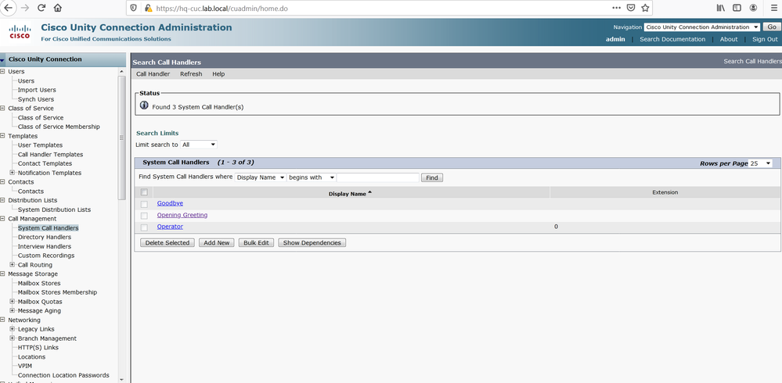Open Interview Handlers tree item
The height and width of the screenshot is (383, 782).
45,246
